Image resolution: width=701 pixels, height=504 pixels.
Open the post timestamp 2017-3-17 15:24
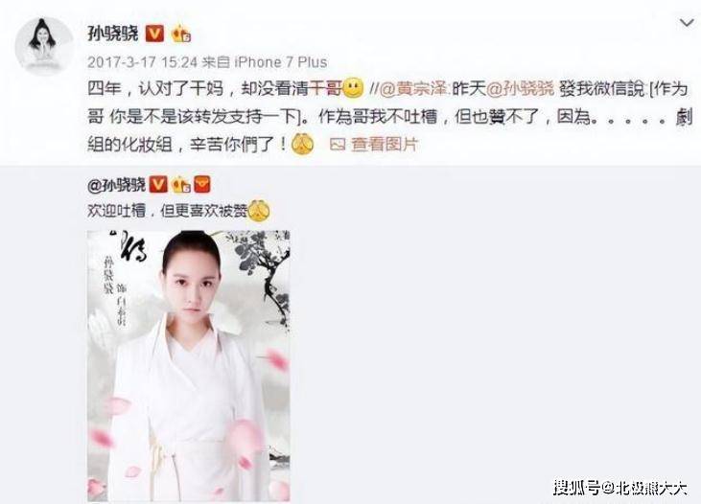pyautogui.click(x=142, y=62)
